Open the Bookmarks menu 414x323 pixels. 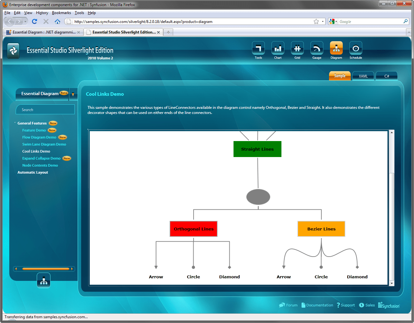61,13
